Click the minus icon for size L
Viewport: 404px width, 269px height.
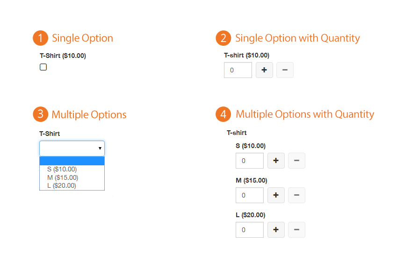point(296,230)
